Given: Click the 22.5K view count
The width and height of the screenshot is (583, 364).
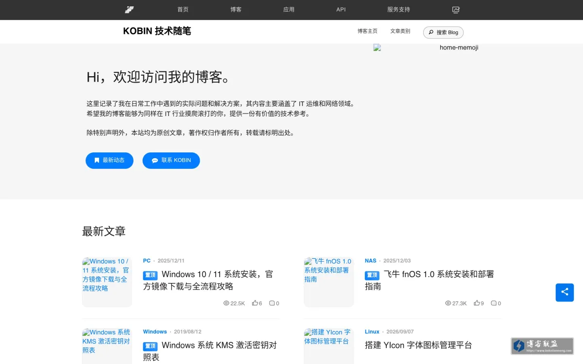Looking at the screenshot, I should 238,303.
